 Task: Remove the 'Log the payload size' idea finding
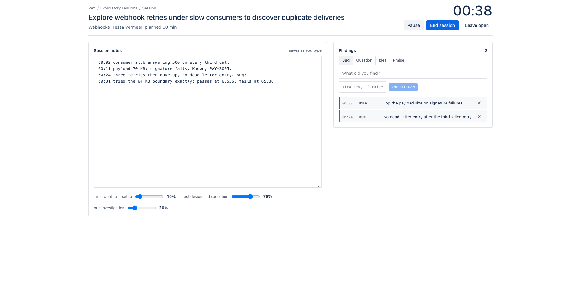479,103
